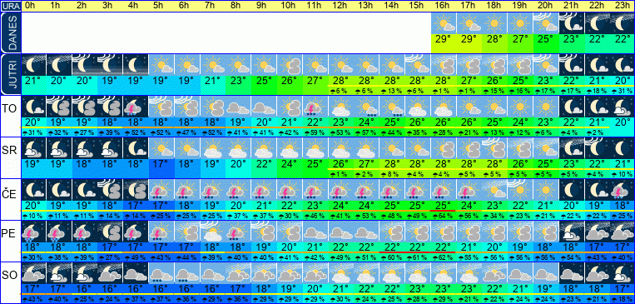Image resolution: width=635 pixels, height=304 pixels.
Task: Click the ČE row 16h thunderstorm icon
Action: pos(444,190)
